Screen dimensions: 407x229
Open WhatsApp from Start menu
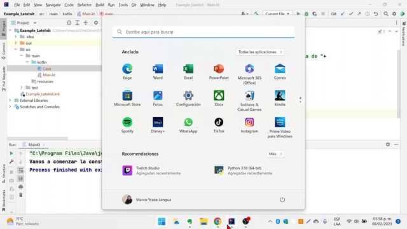(x=188, y=125)
